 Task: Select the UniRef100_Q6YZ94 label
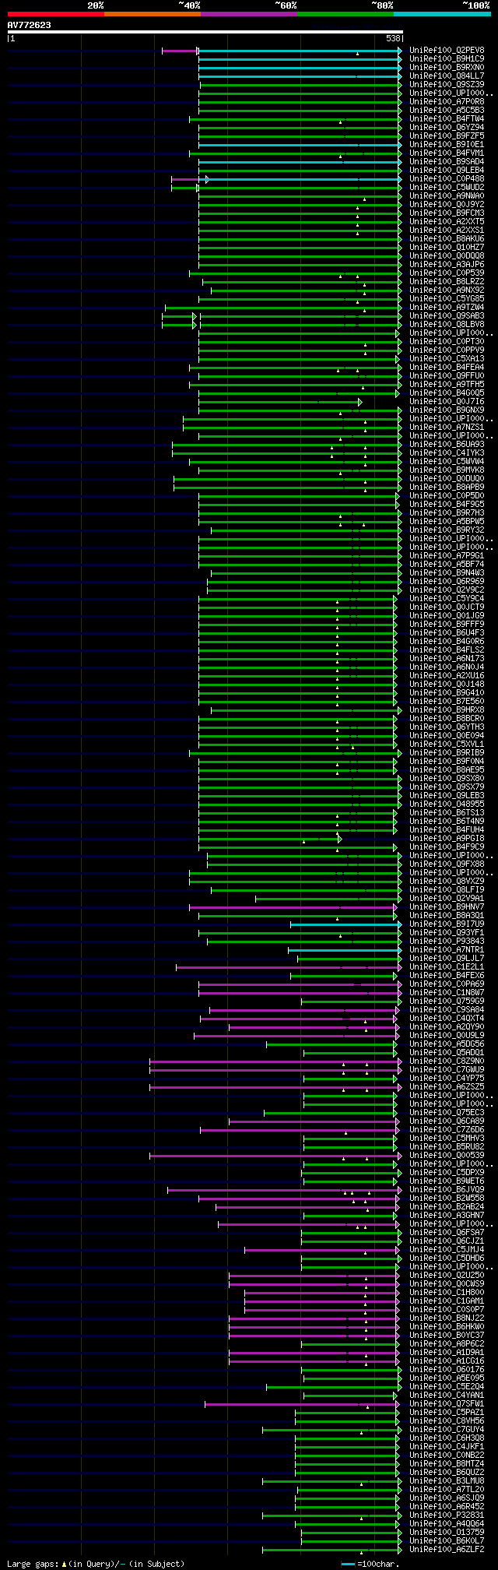447,127
